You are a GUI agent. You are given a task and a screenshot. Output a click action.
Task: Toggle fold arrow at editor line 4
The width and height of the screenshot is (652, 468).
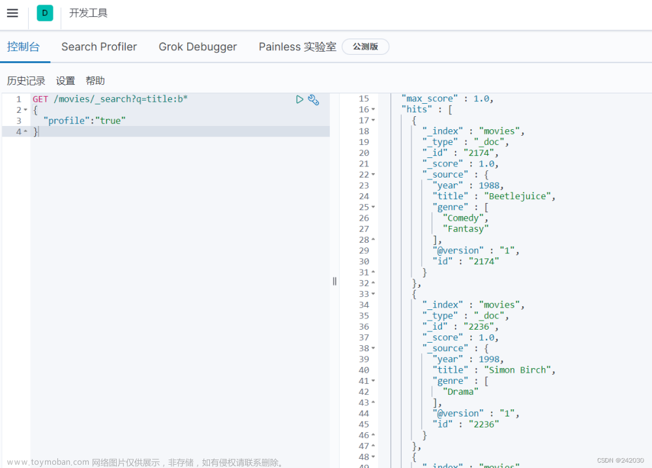[x=26, y=132]
